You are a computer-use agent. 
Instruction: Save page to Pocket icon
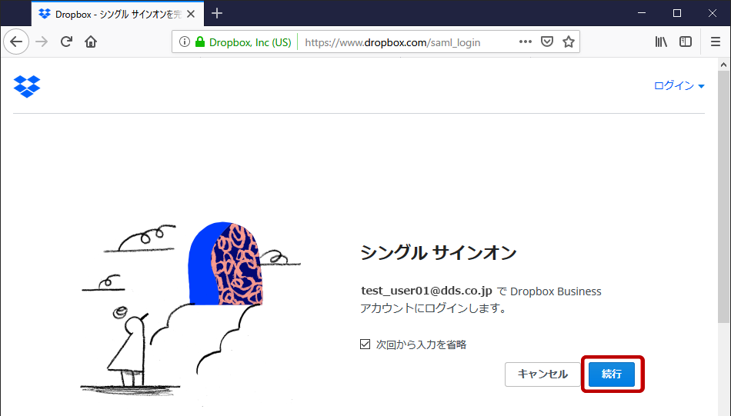click(547, 42)
